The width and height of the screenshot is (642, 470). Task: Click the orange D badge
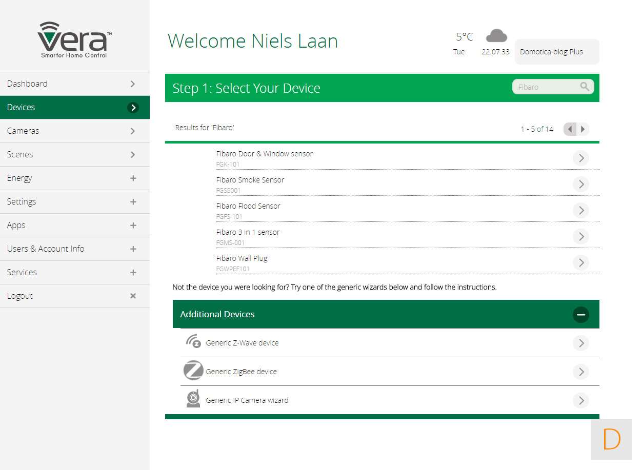click(611, 439)
